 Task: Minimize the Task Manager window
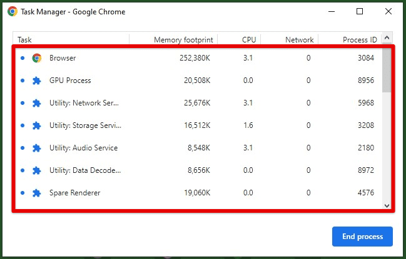(x=332, y=11)
